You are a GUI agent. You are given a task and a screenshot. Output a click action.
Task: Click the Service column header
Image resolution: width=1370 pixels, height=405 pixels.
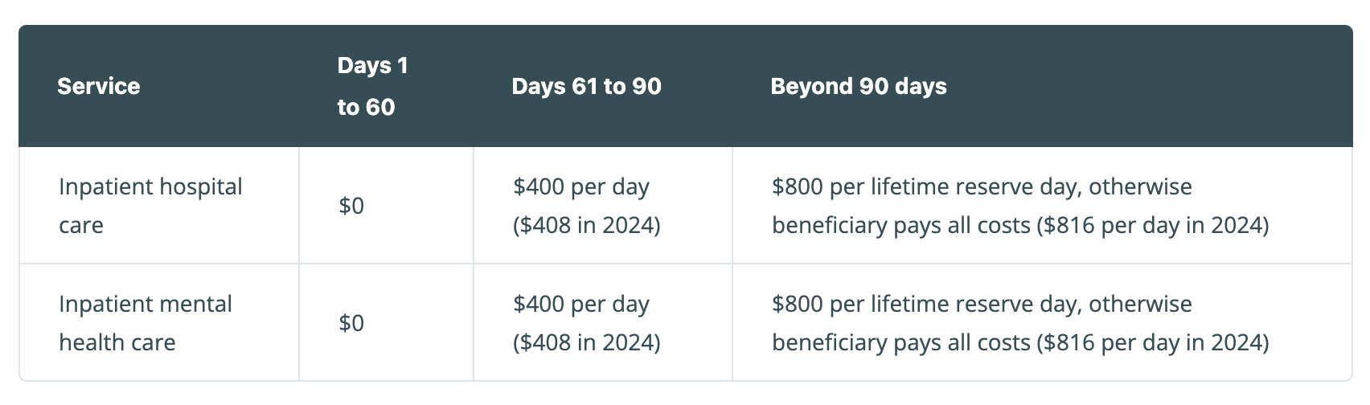coord(98,86)
